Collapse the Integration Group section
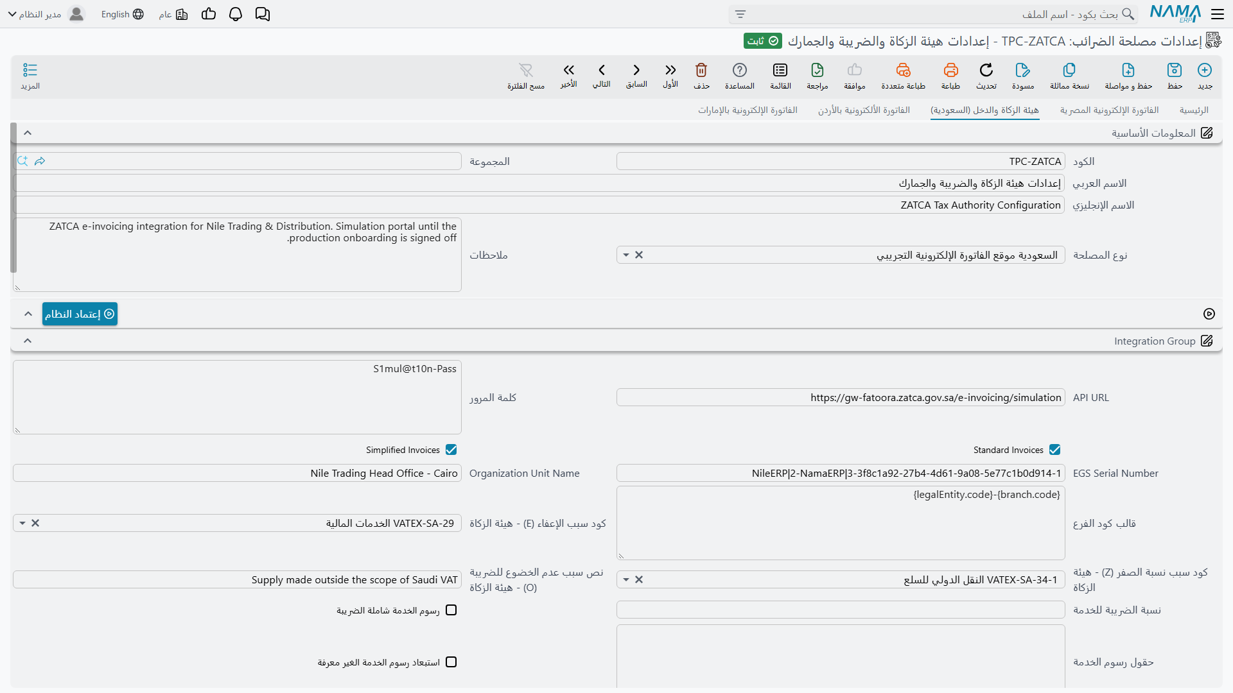 (28, 341)
